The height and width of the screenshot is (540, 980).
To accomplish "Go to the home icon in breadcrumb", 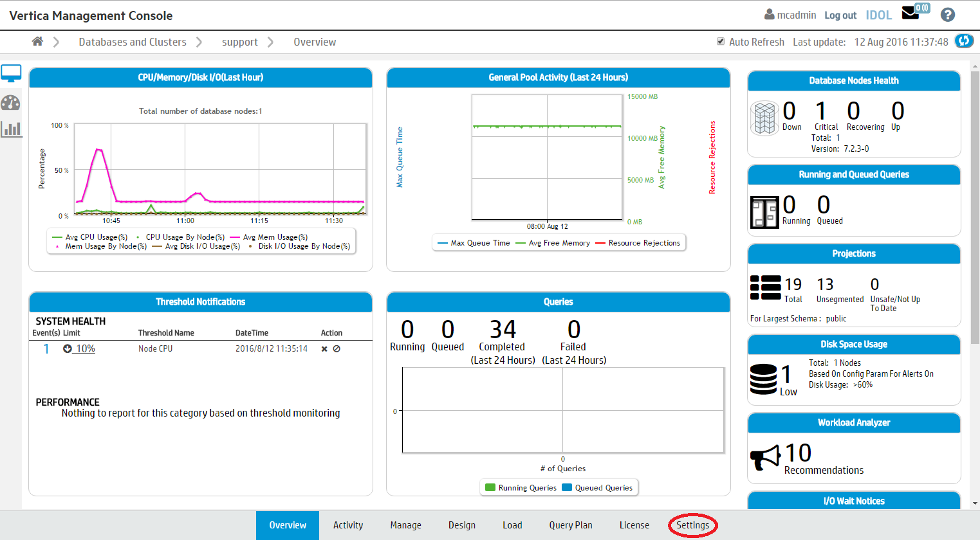I will (37, 42).
